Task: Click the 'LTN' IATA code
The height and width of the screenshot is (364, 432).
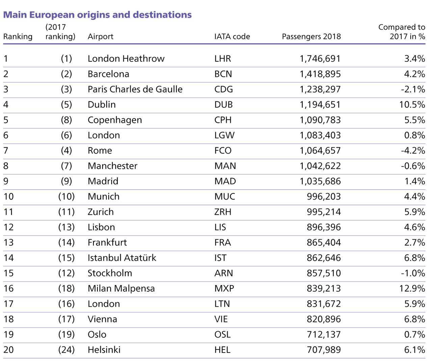Action: (x=222, y=304)
